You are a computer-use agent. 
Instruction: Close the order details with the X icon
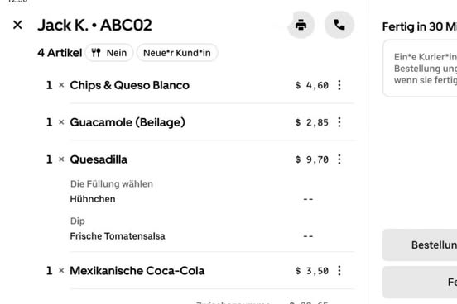(x=17, y=25)
